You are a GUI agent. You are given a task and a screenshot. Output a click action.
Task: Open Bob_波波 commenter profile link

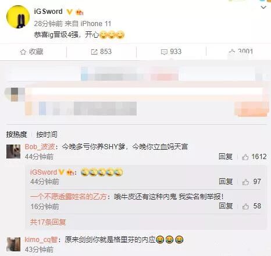click(x=40, y=147)
